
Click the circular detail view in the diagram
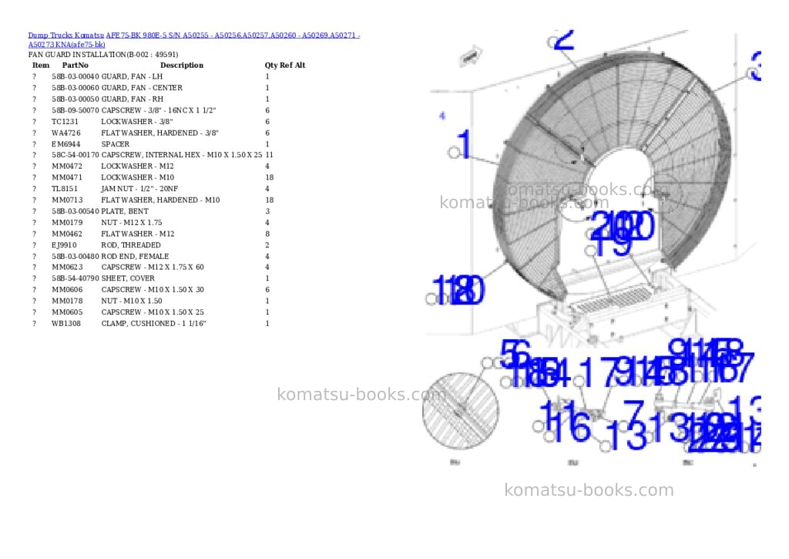461,411
